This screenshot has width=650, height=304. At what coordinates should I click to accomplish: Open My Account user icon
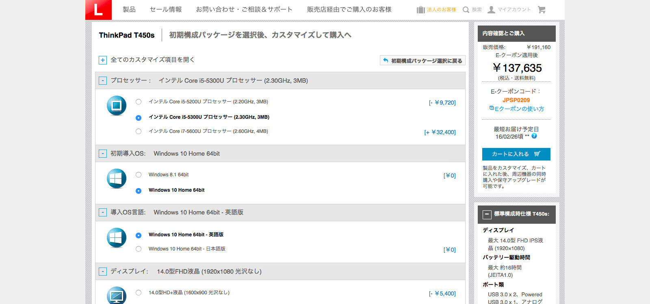(x=491, y=10)
